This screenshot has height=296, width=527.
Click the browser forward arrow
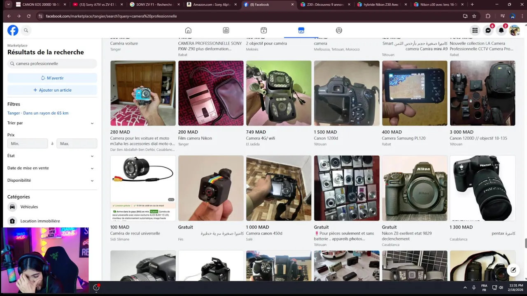click(x=19, y=16)
